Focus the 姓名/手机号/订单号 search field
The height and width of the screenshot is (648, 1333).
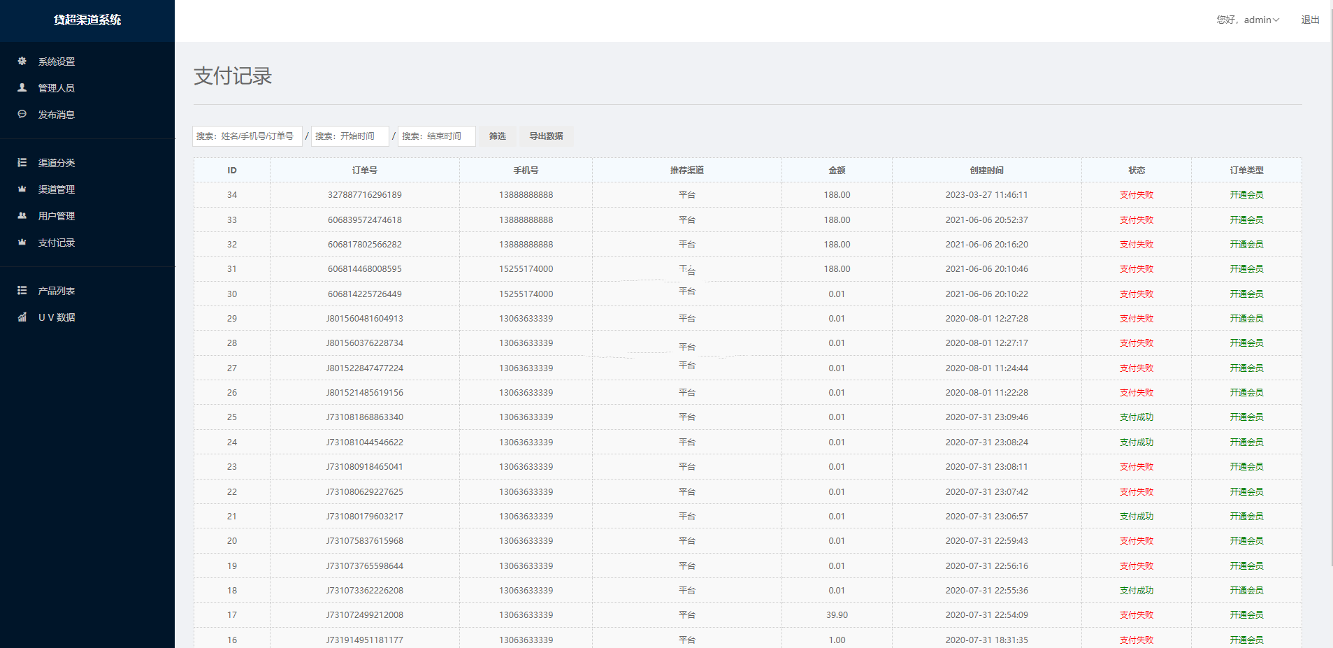(x=247, y=136)
